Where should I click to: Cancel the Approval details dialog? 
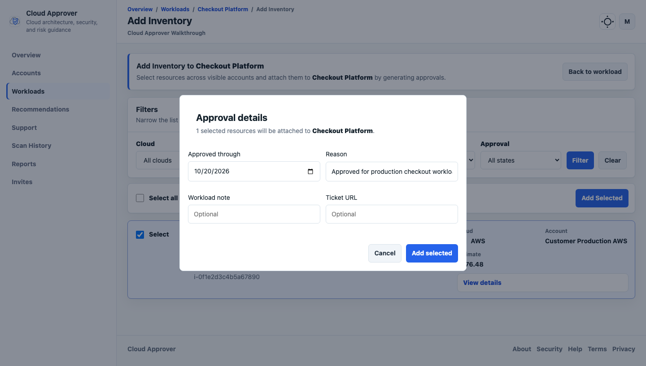point(385,253)
